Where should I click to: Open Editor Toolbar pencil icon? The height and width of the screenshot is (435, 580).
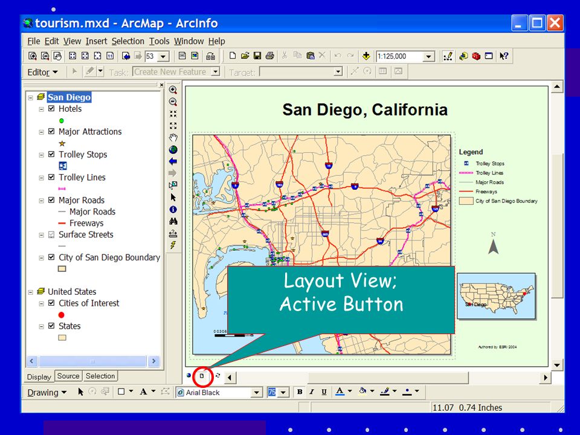448,56
